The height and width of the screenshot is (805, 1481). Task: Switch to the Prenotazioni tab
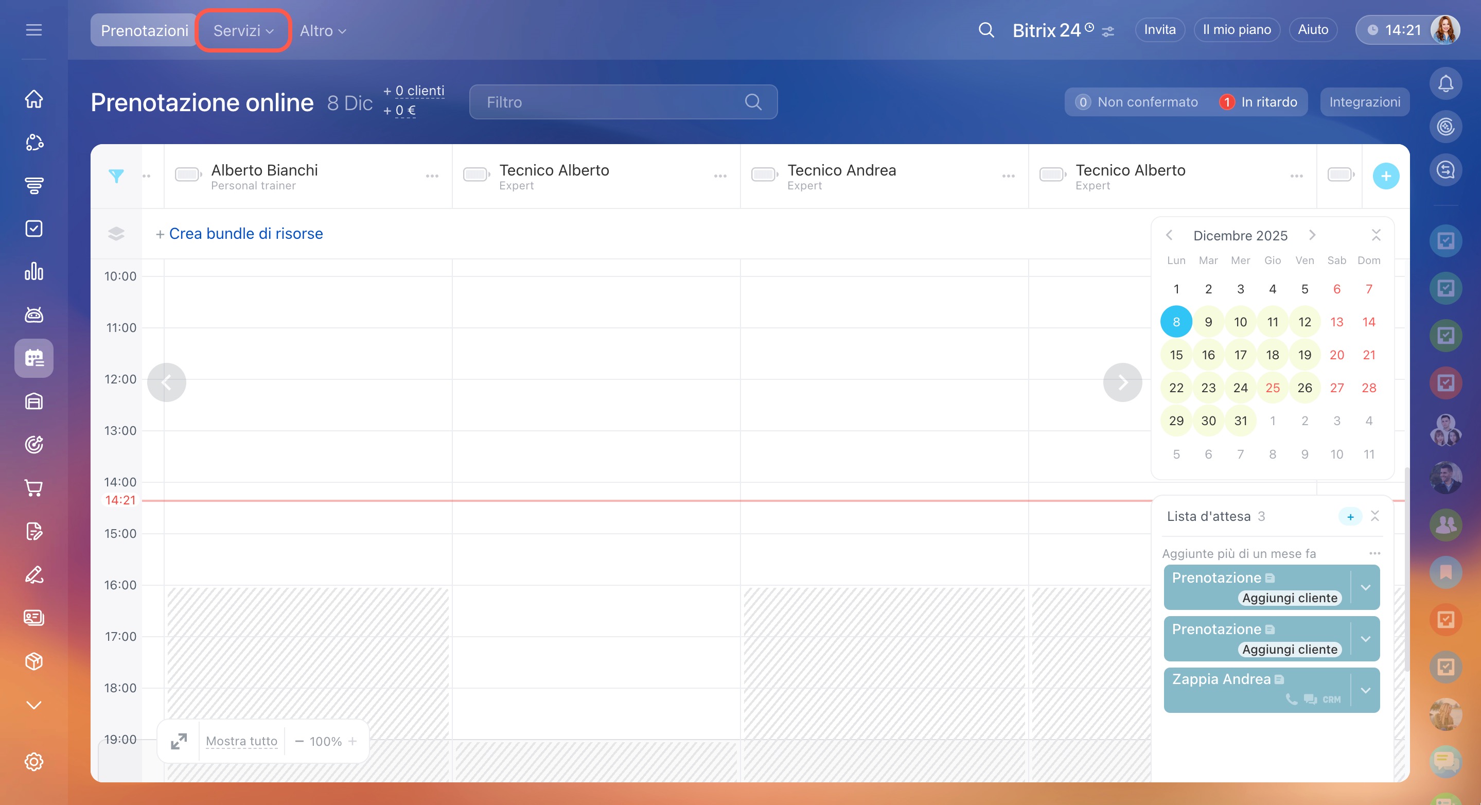pyautogui.click(x=144, y=30)
